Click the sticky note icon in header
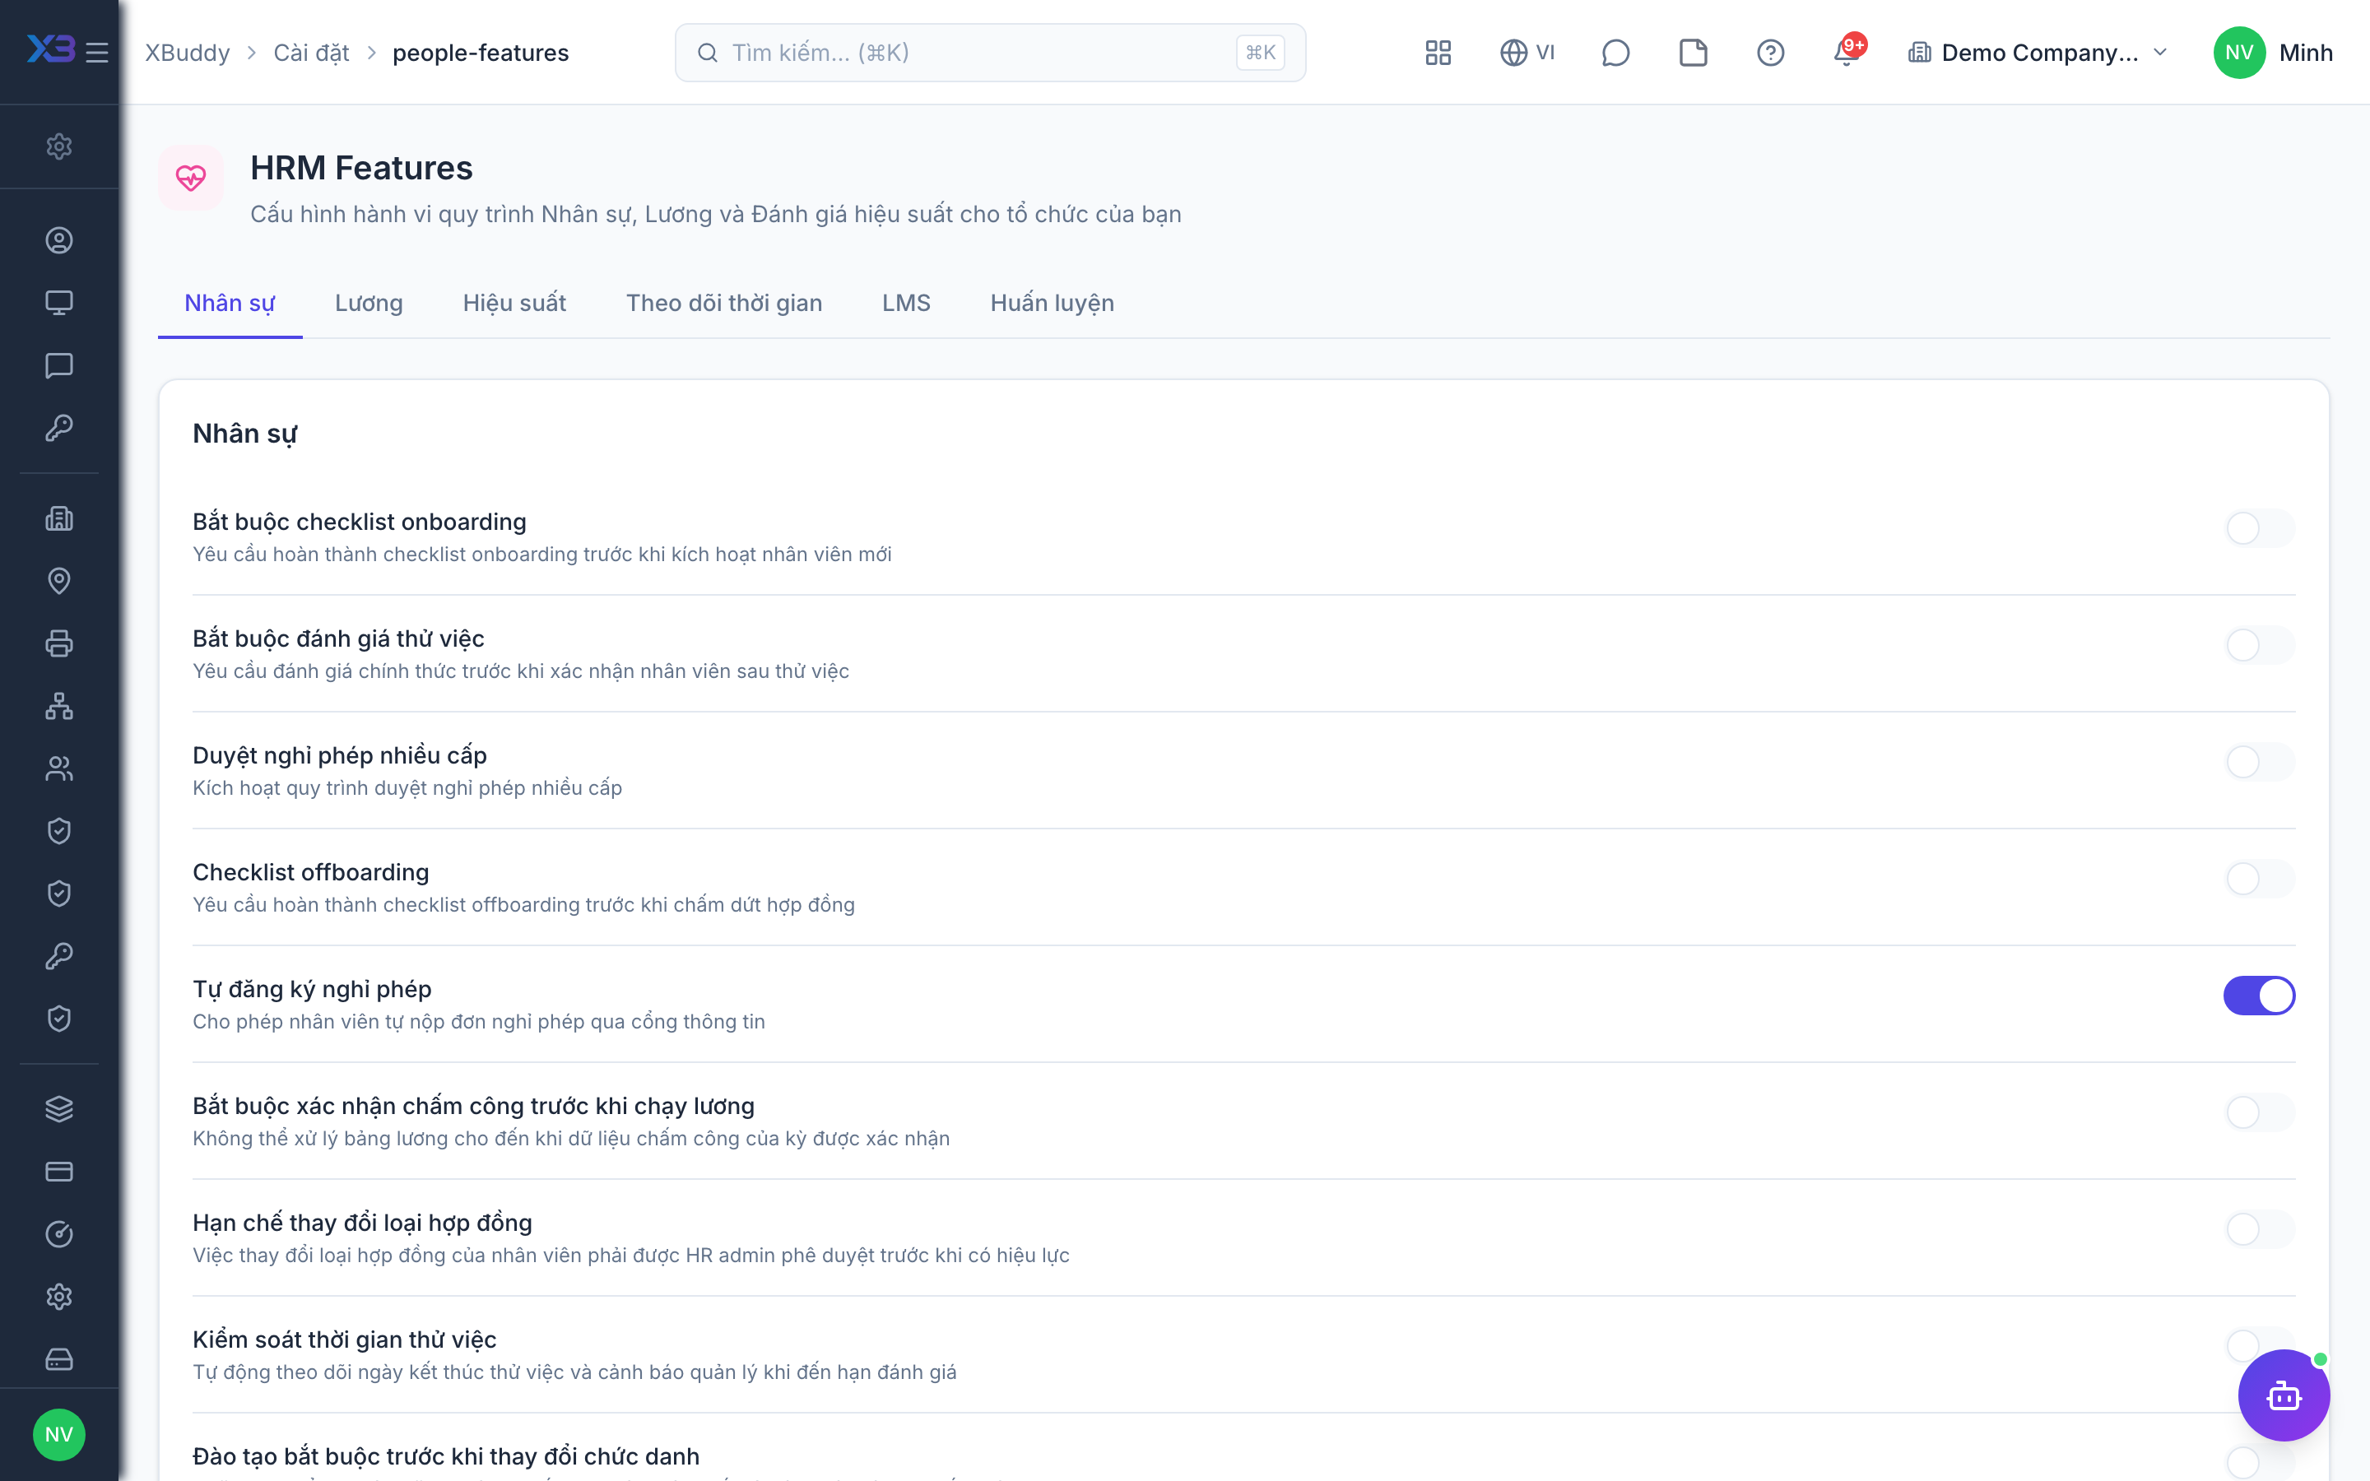2370x1481 pixels. click(1692, 52)
